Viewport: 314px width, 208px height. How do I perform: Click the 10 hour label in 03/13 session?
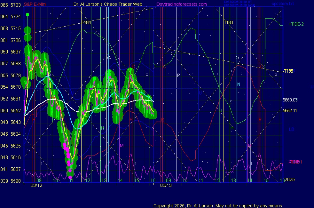(x=185, y=180)
